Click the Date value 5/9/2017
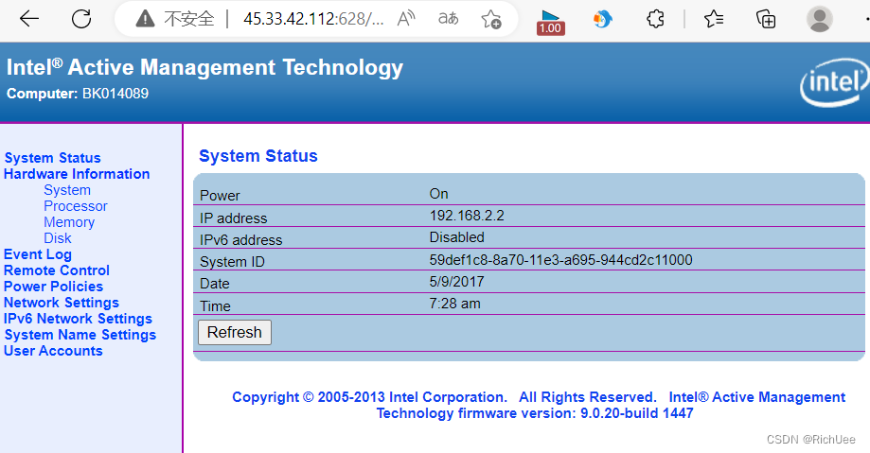The height and width of the screenshot is (453, 870). pyautogui.click(x=456, y=282)
